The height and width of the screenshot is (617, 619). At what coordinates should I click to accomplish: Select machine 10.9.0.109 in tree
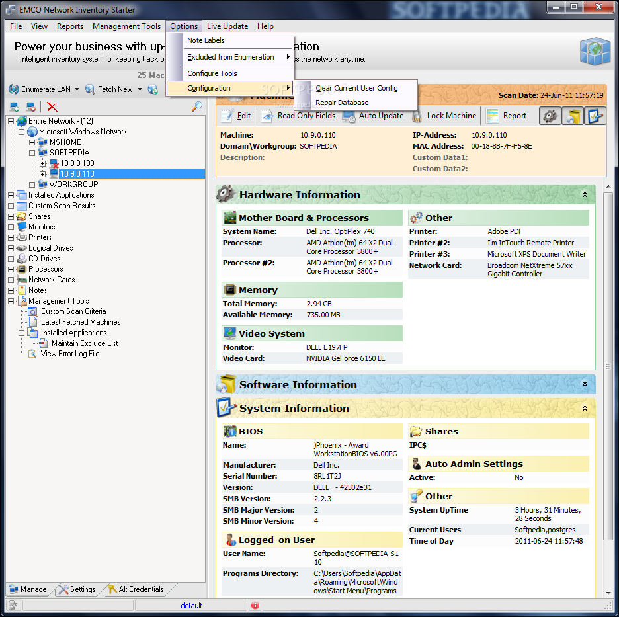click(77, 163)
